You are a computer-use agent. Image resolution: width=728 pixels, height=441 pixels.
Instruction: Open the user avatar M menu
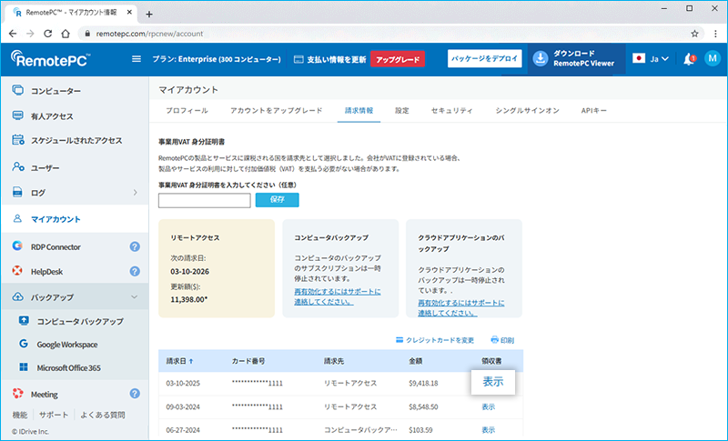713,58
